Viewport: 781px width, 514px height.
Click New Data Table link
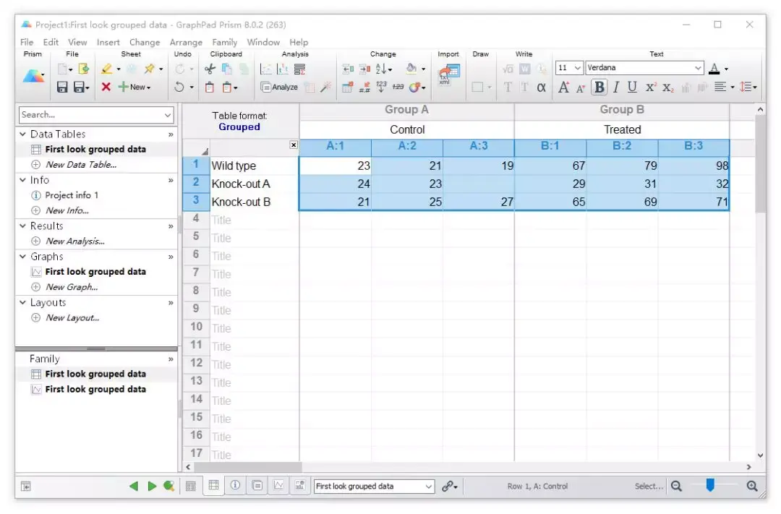pyautogui.click(x=81, y=164)
